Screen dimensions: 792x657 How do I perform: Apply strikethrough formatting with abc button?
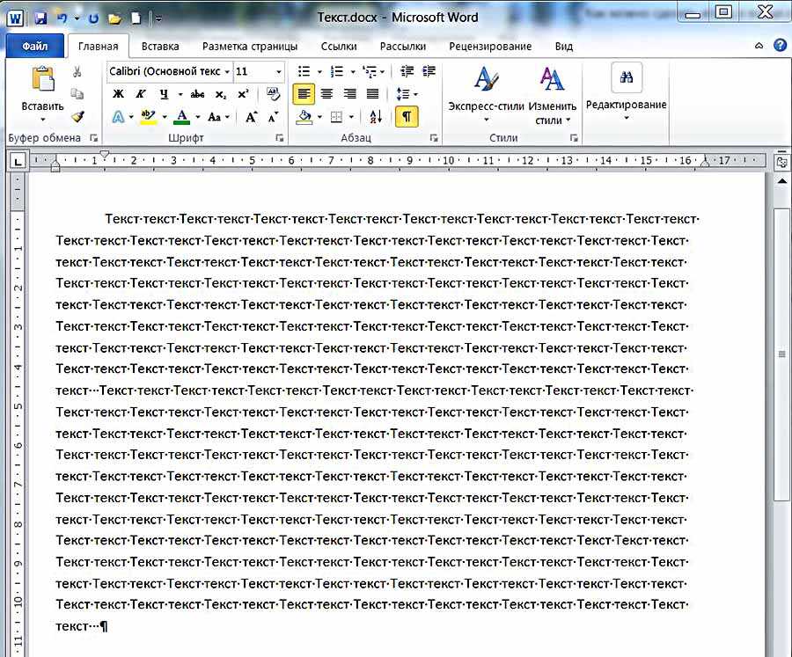point(197,94)
